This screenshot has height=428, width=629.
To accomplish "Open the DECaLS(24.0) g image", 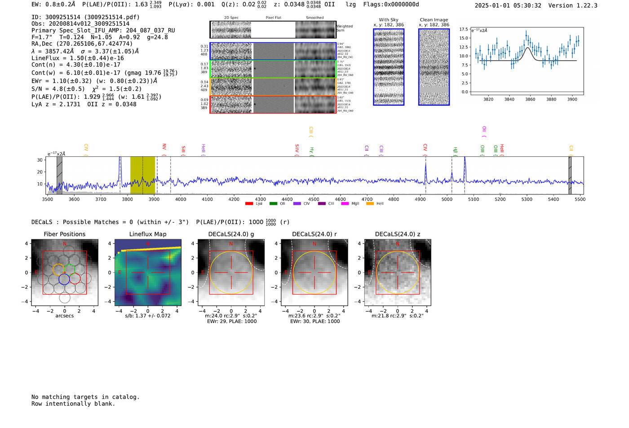I will tap(231, 273).
